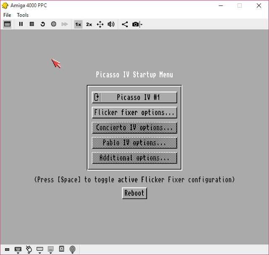Click the Amiga 4000 PPC title bar app icon
The image size is (269, 255).
pos(5,5)
